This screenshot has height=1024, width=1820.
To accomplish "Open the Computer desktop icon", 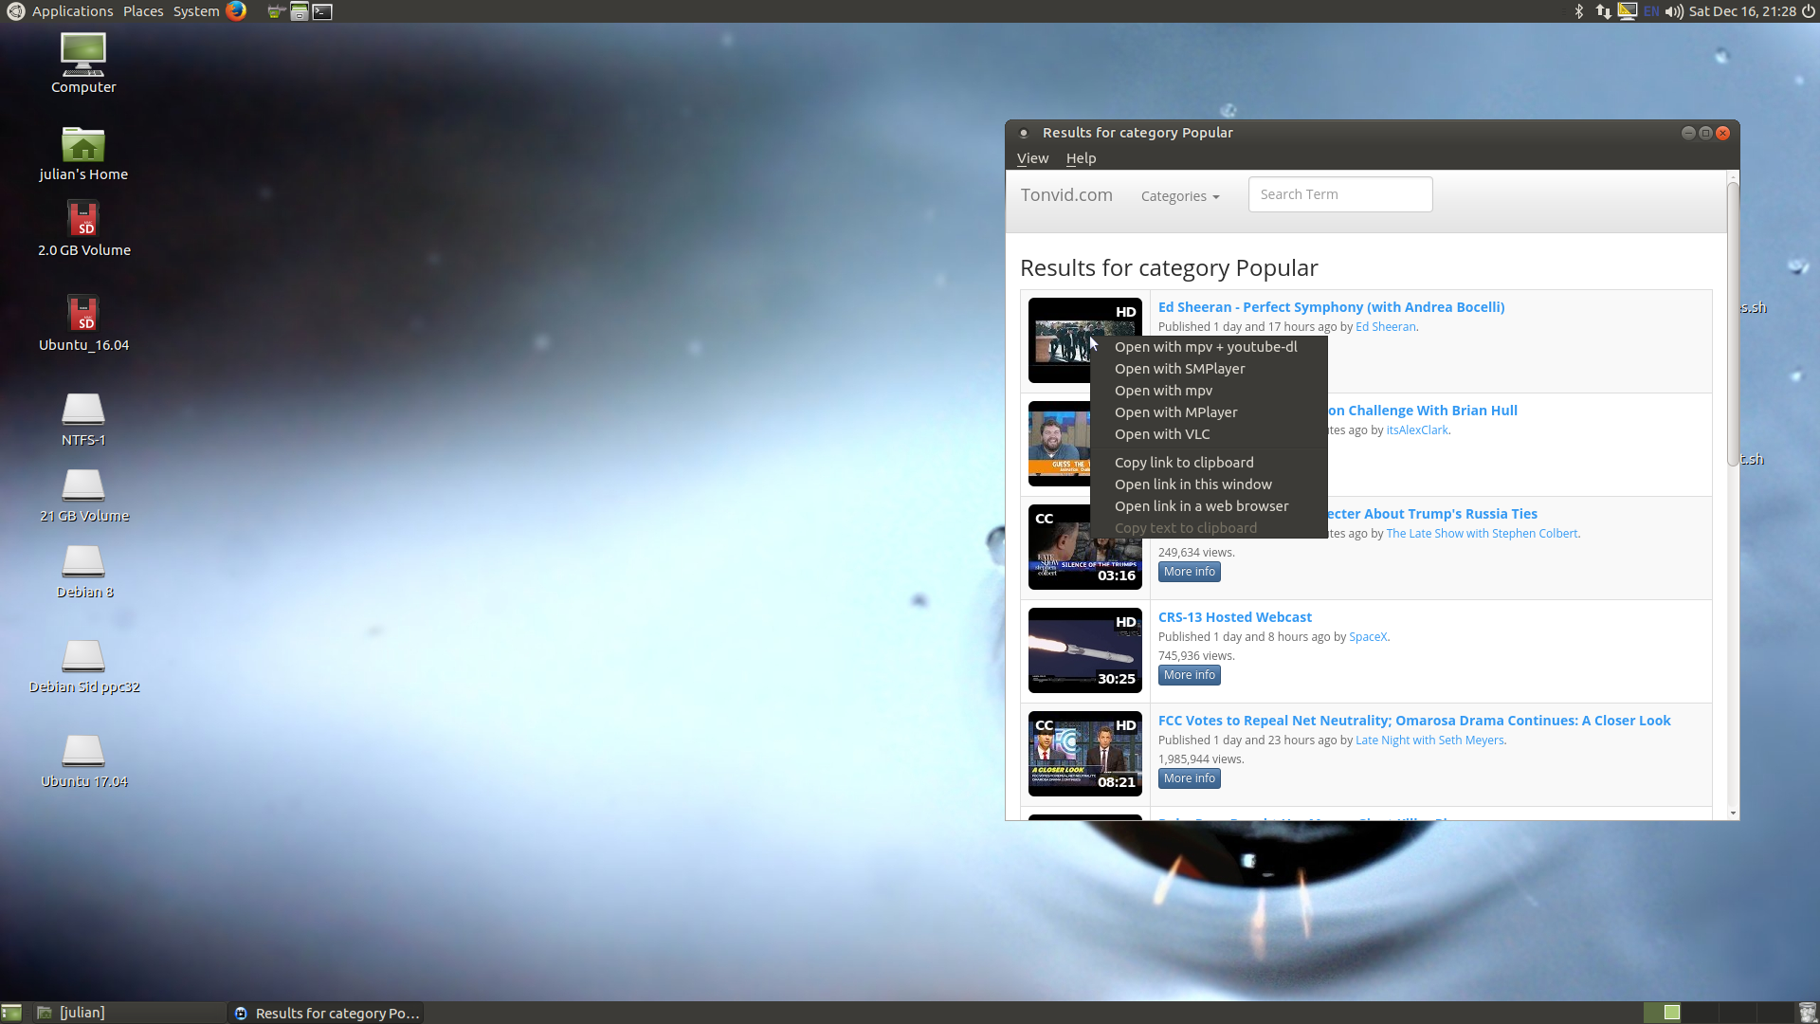I will click(x=83, y=55).
